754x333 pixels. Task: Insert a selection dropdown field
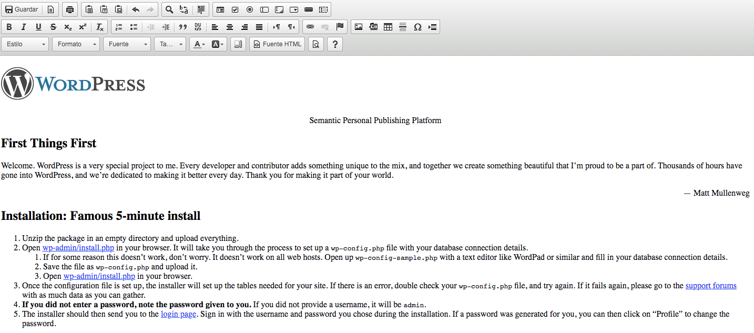294,9
